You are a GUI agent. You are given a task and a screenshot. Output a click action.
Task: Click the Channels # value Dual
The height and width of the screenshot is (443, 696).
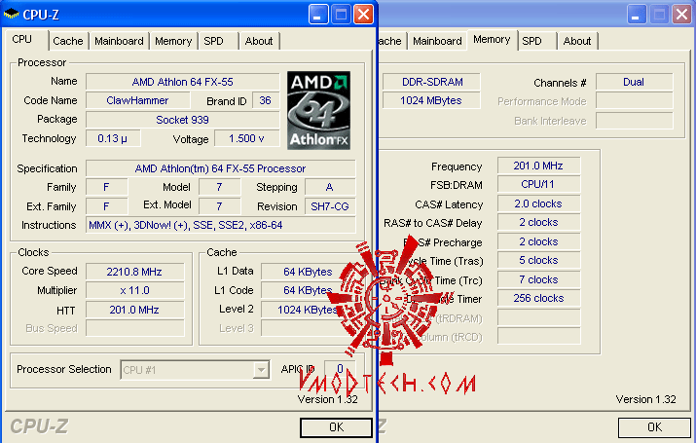(634, 82)
